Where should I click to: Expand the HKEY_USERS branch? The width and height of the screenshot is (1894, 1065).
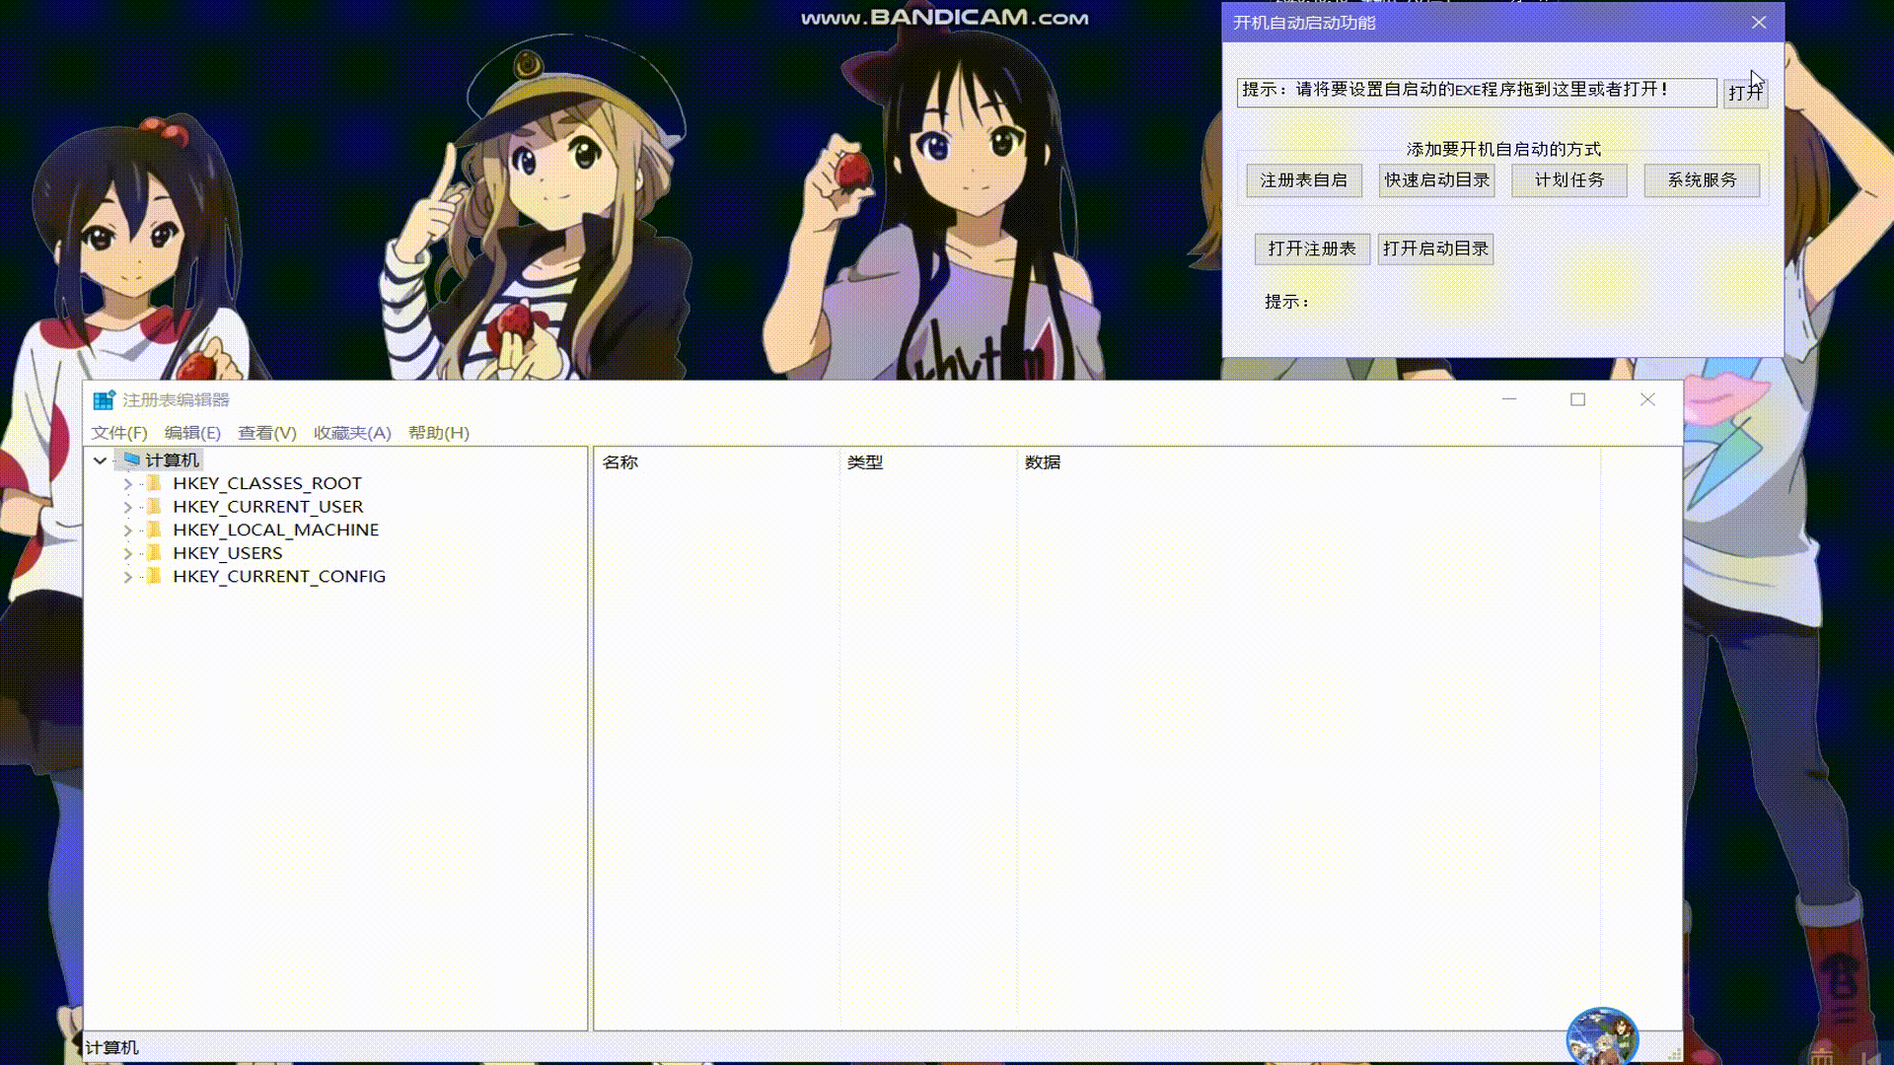click(127, 553)
